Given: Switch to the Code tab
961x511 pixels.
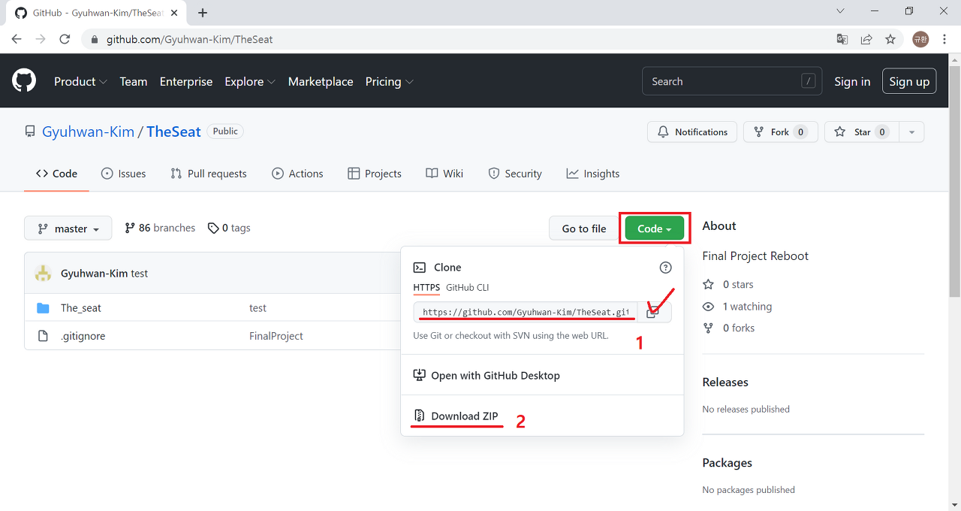Looking at the screenshot, I should coord(56,174).
